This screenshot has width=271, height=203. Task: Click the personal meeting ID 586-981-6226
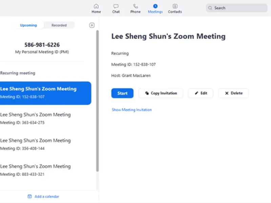pyautogui.click(x=42, y=45)
